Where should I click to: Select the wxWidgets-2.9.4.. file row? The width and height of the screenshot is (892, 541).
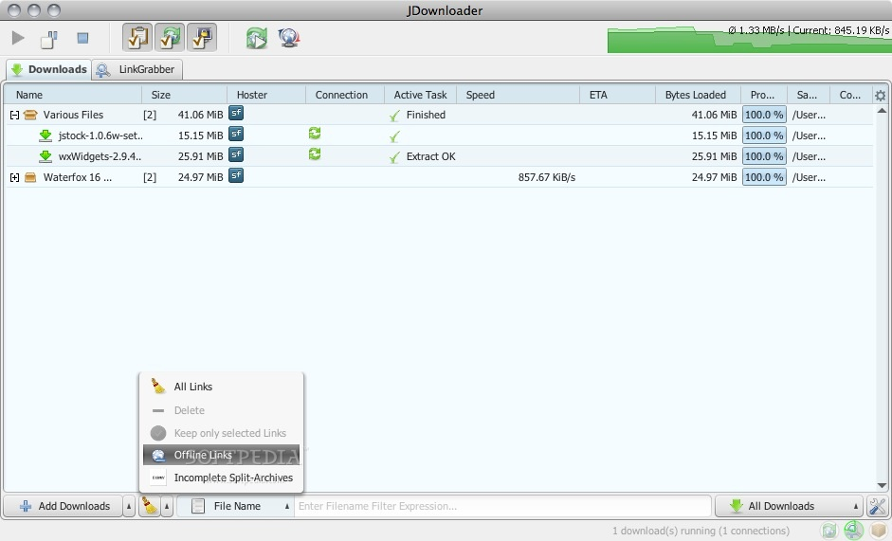coord(439,156)
